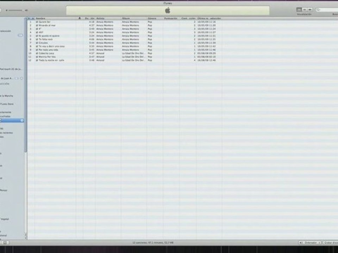The width and height of the screenshot is (338, 253).
Task: Click the badge next to the sidebar item
Action: click(20, 35)
